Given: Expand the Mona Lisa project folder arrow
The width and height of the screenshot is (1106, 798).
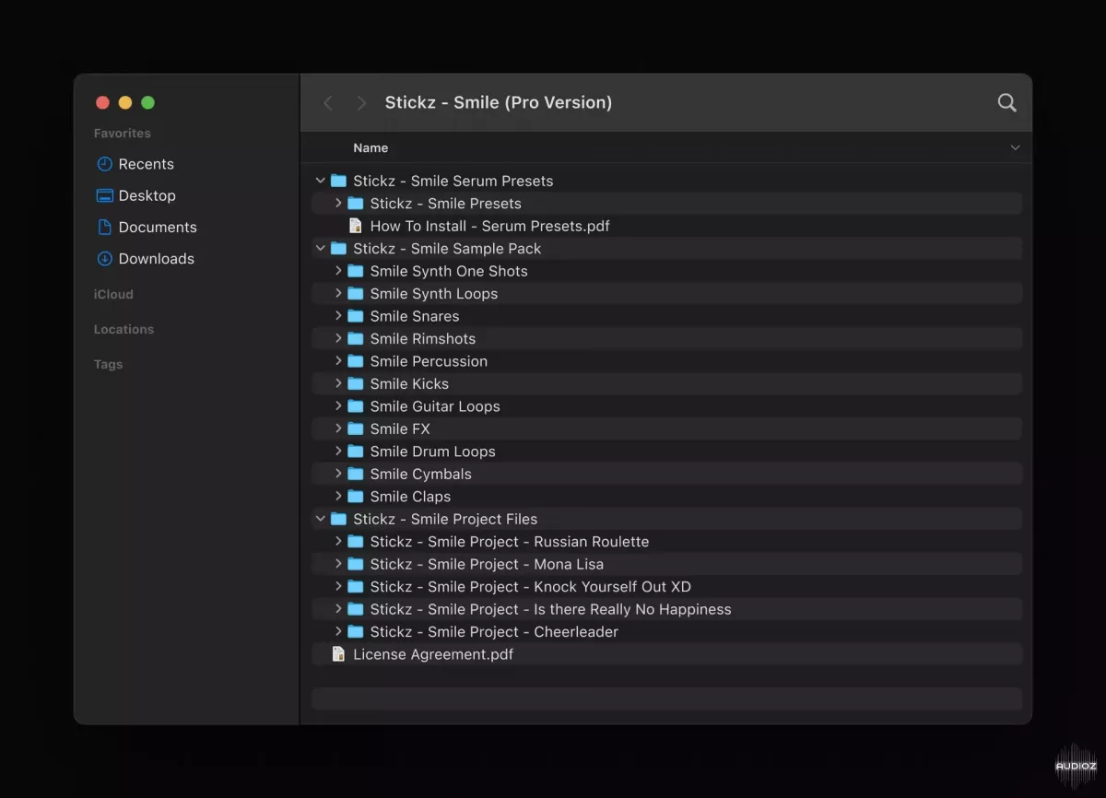Looking at the screenshot, I should coord(338,564).
